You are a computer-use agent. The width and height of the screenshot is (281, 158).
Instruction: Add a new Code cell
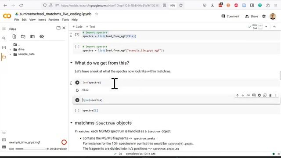pyautogui.click(x=77, y=27)
